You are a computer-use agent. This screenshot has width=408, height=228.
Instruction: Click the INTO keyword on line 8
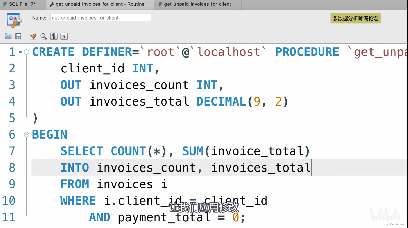tap(75, 168)
